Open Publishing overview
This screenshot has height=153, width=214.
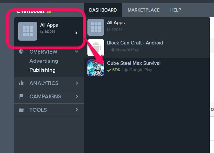(x=42, y=70)
